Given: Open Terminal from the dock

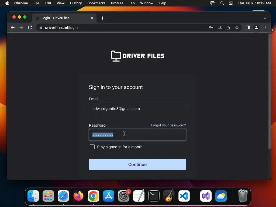Looking at the screenshot, I should click(x=154, y=196).
